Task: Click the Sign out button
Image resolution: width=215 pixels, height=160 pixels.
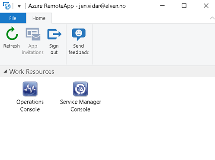Action: point(54,41)
